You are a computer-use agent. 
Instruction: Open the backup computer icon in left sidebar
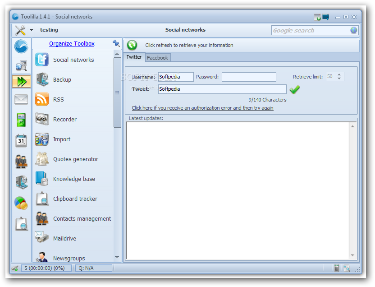pos(22,182)
